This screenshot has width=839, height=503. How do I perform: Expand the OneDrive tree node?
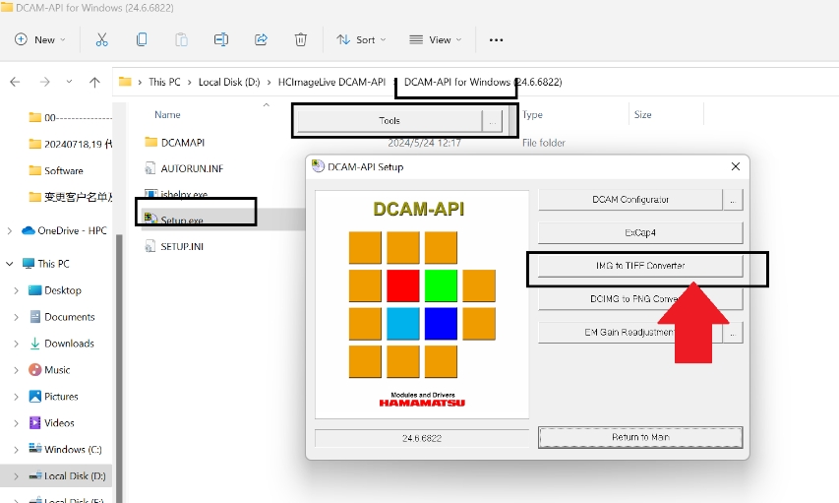tap(10, 230)
